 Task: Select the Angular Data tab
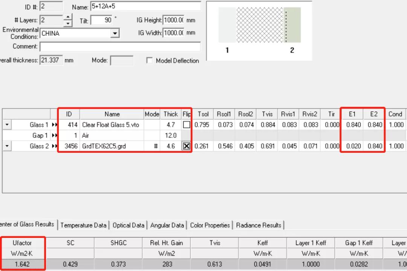point(167,225)
